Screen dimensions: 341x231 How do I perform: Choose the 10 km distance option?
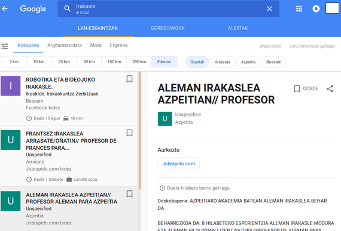tap(39, 62)
